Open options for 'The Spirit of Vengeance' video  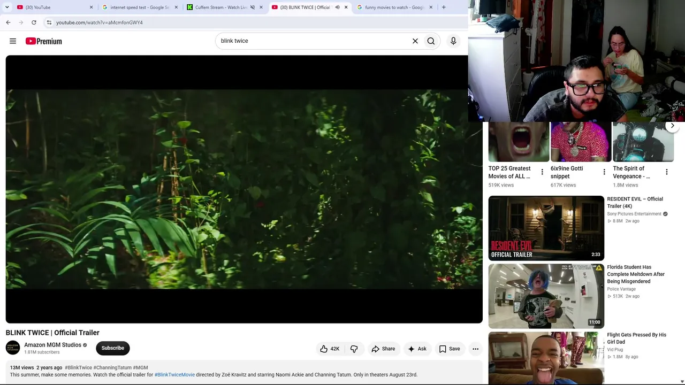667,172
